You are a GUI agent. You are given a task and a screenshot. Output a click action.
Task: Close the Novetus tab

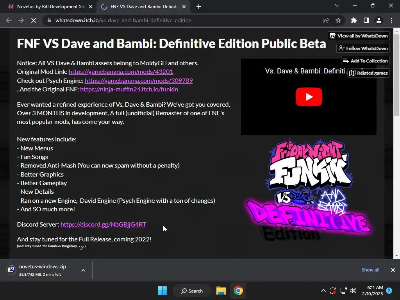(x=91, y=7)
